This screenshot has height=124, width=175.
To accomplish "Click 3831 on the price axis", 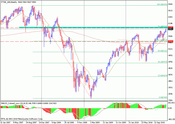I will pos(171,88).
